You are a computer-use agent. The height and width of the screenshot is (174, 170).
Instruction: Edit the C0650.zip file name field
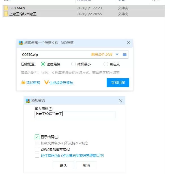point(75,54)
